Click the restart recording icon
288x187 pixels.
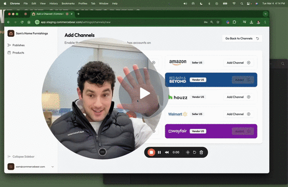(194, 152)
